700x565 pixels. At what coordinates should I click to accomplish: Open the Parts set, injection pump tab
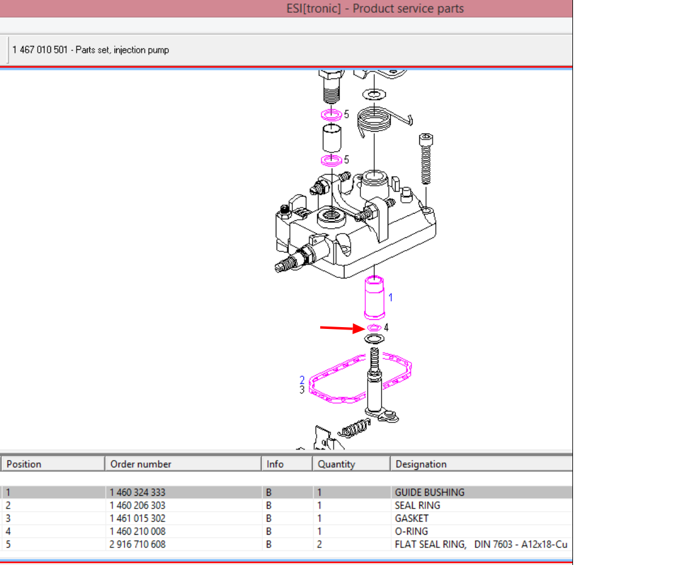coord(91,50)
